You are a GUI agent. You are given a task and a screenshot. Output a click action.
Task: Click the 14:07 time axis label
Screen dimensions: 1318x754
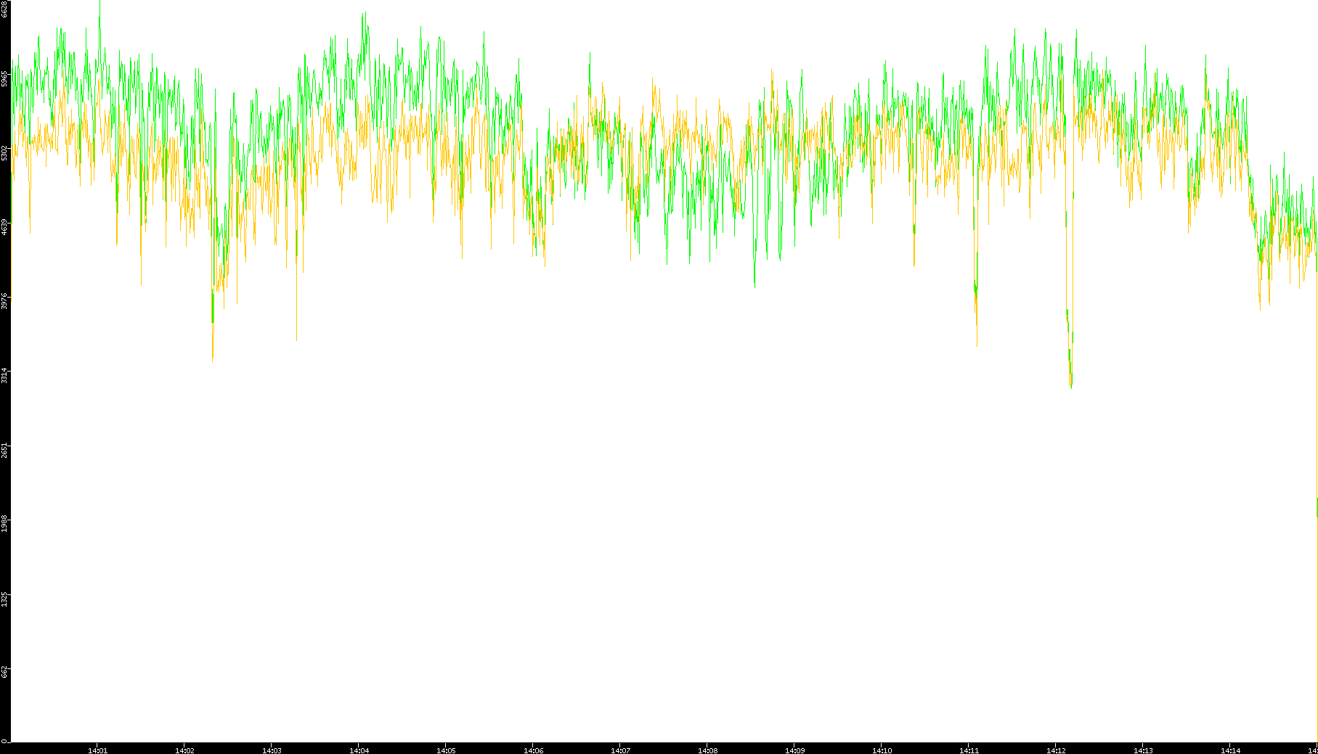pos(620,750)
